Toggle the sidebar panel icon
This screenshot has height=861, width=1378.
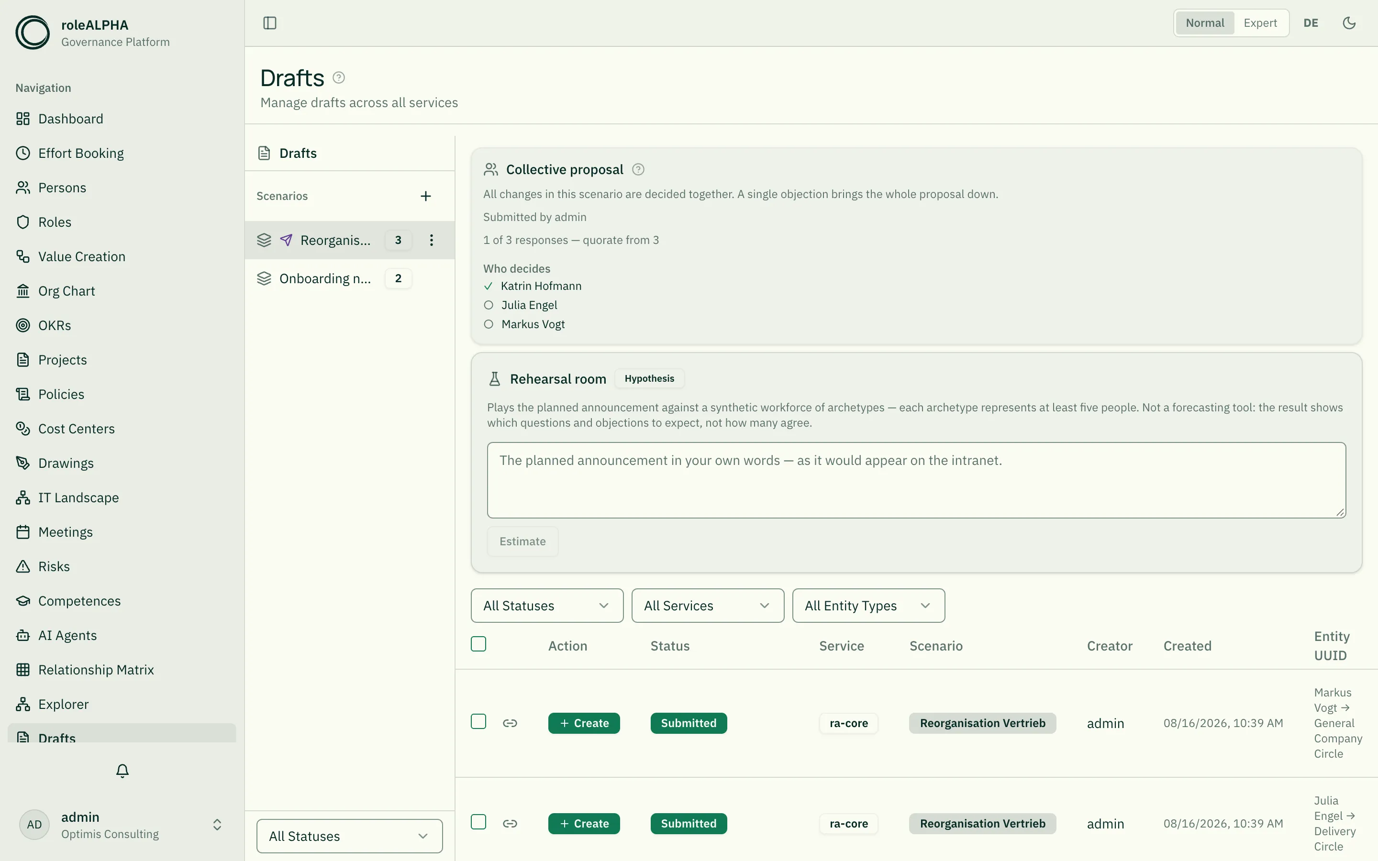tap(270, 23)
